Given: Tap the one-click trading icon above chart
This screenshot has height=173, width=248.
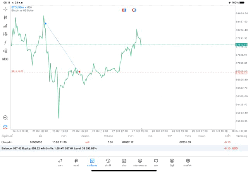Looking at the screenshot, I should (124, 10).
